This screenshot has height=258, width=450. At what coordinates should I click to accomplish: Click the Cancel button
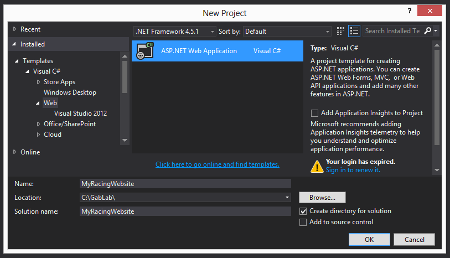[x=415, y=239]
